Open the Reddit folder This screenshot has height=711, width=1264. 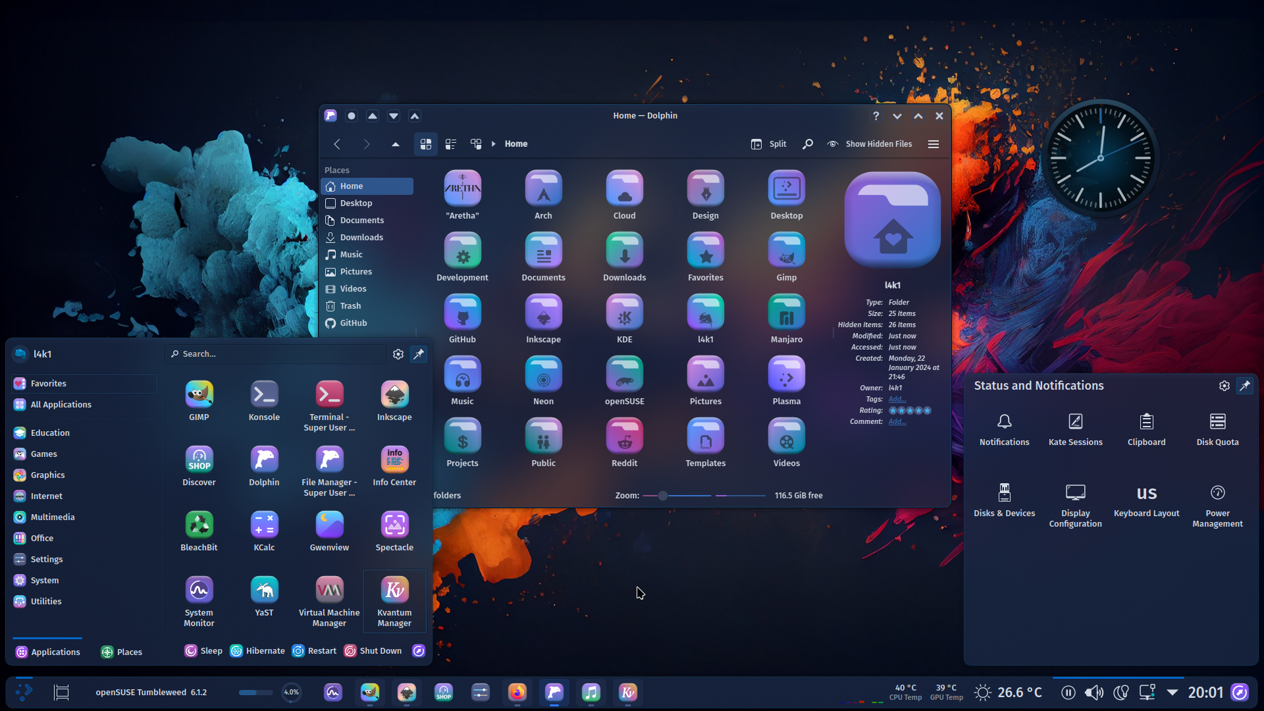(x=624, y=442)
